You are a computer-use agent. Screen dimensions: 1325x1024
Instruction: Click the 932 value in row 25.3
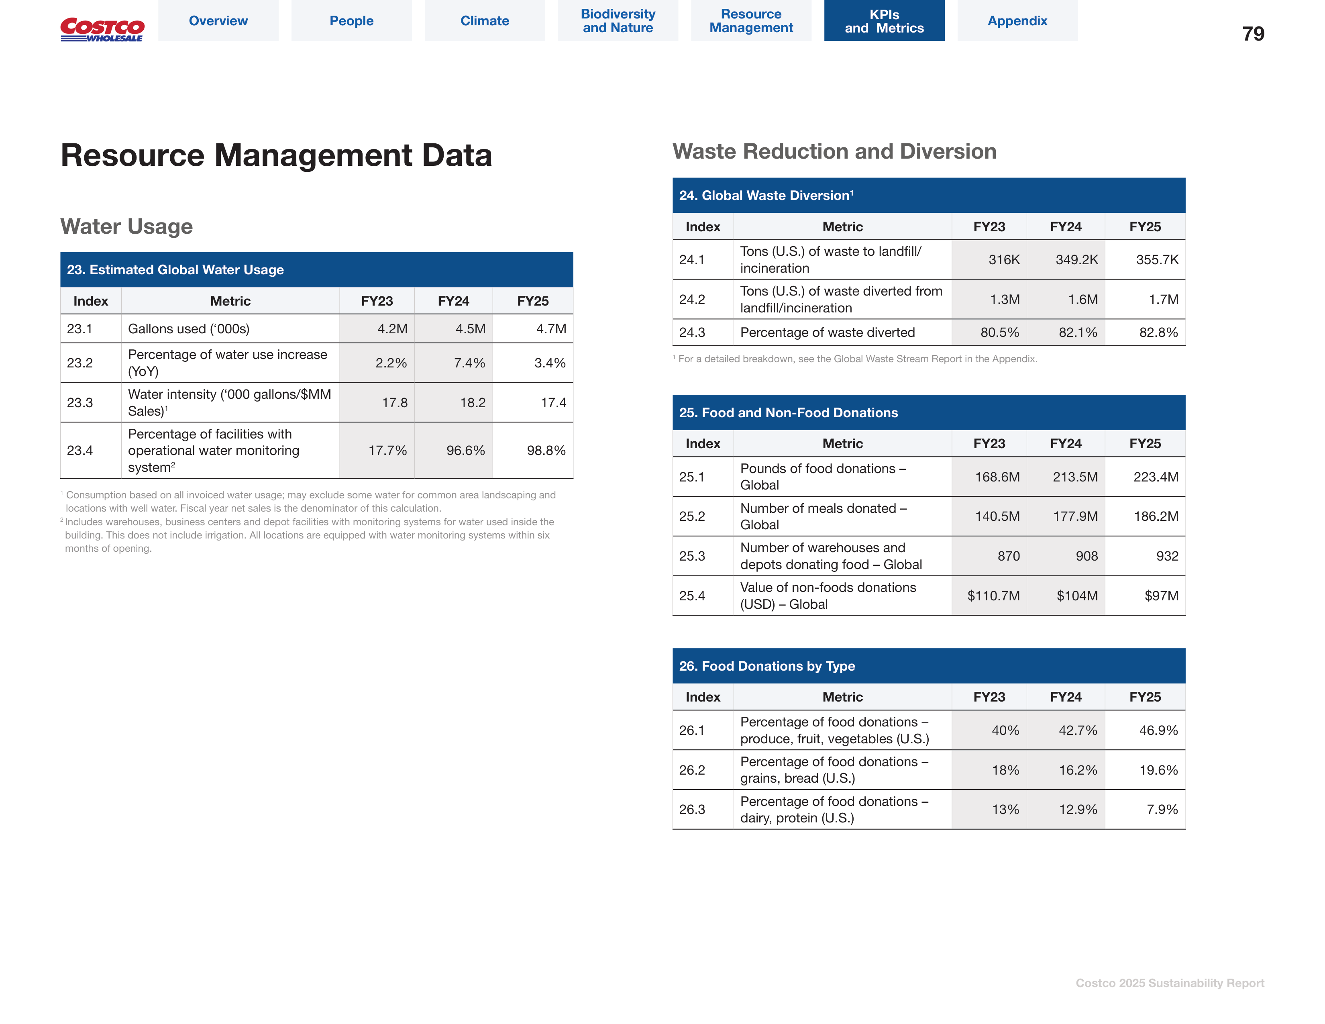(x=1167, y=556)
